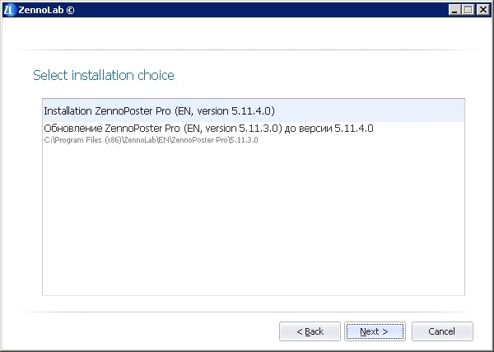Minimize the ZennoLab installer window
This screenshot has width=494, height=352.
click(x=455, y=9)
